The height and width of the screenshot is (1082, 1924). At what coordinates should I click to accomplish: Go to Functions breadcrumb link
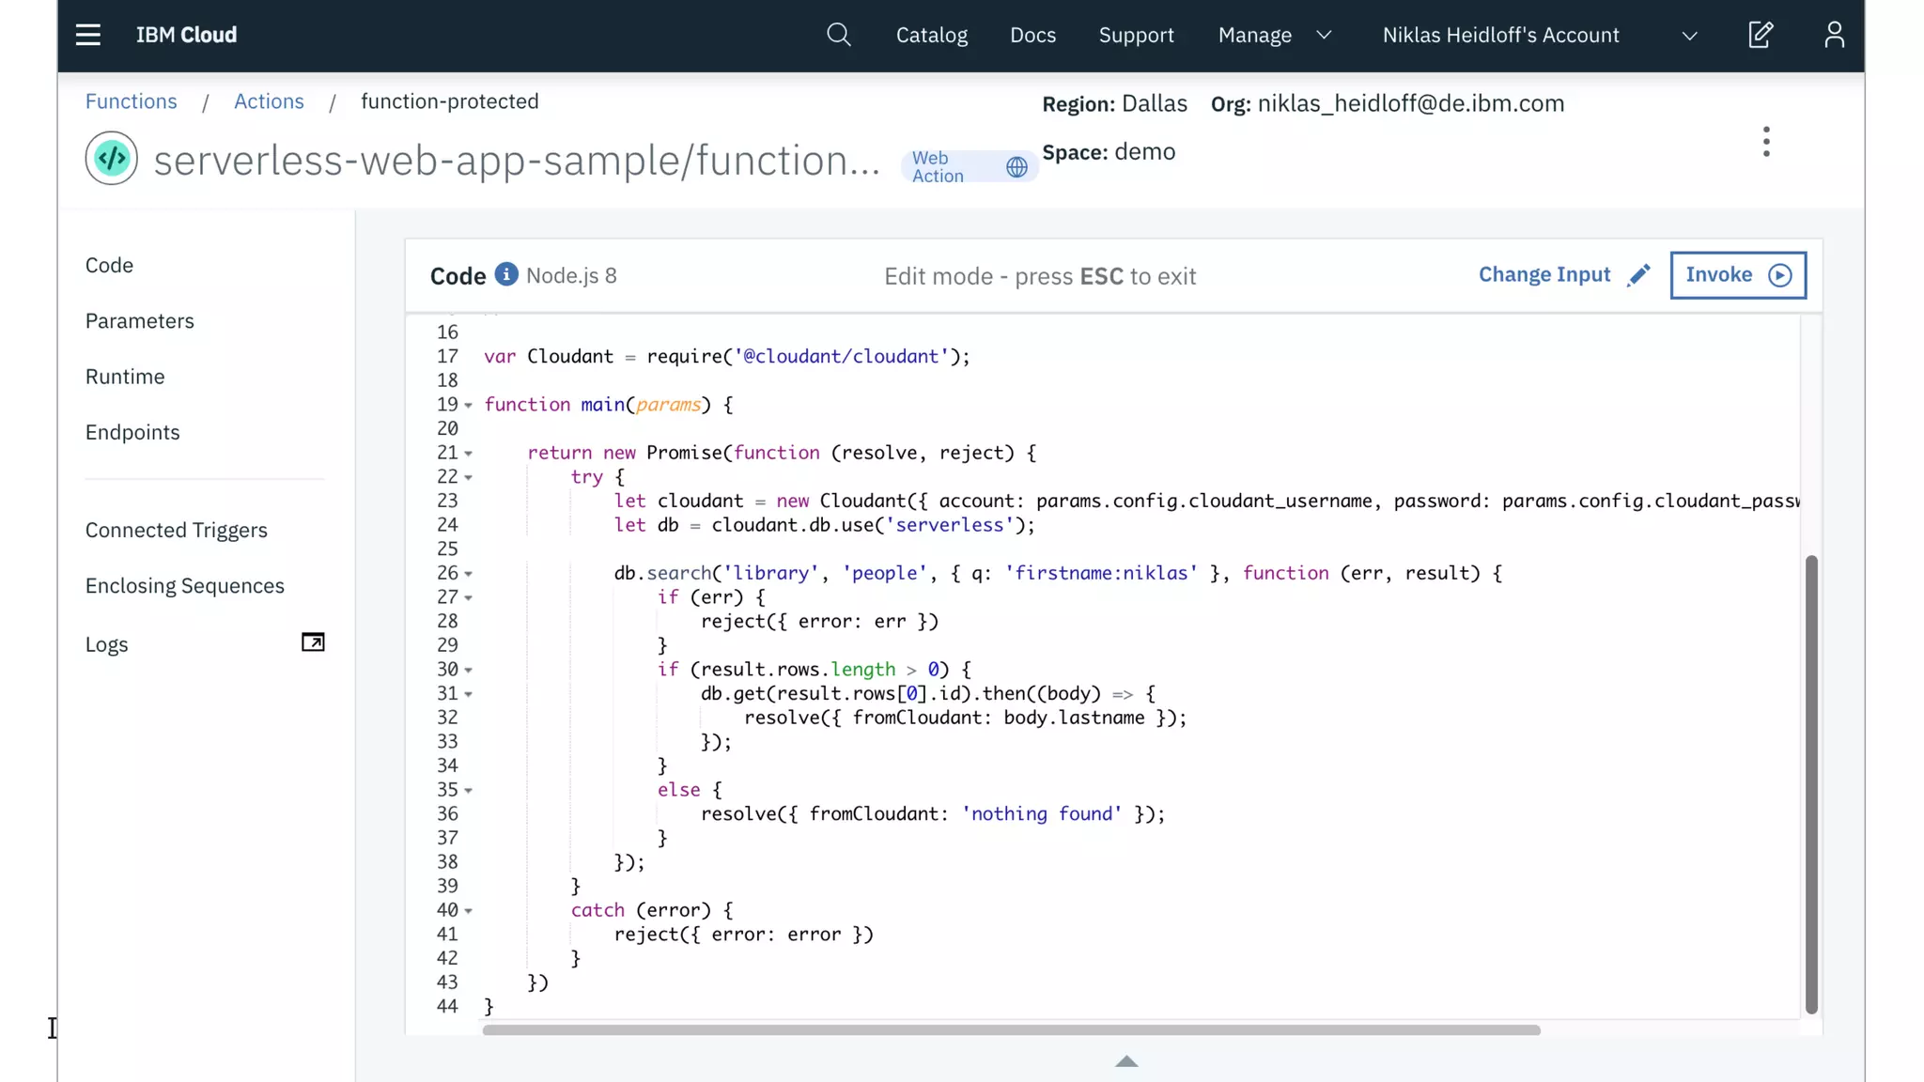(x=131, y=101)
